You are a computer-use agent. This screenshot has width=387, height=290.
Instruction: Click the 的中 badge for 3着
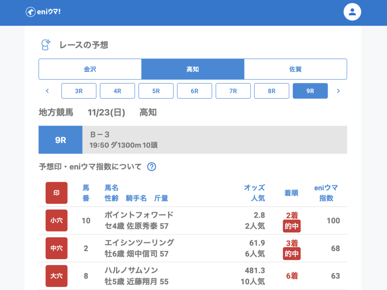point(292,254)
